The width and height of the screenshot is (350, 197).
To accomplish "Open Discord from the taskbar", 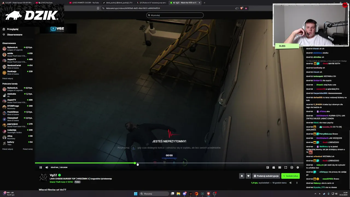I will [185, 194].
